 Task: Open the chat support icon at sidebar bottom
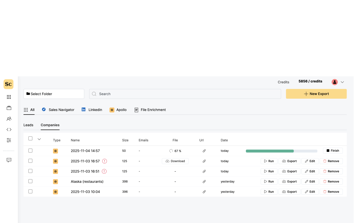[9, 160]
